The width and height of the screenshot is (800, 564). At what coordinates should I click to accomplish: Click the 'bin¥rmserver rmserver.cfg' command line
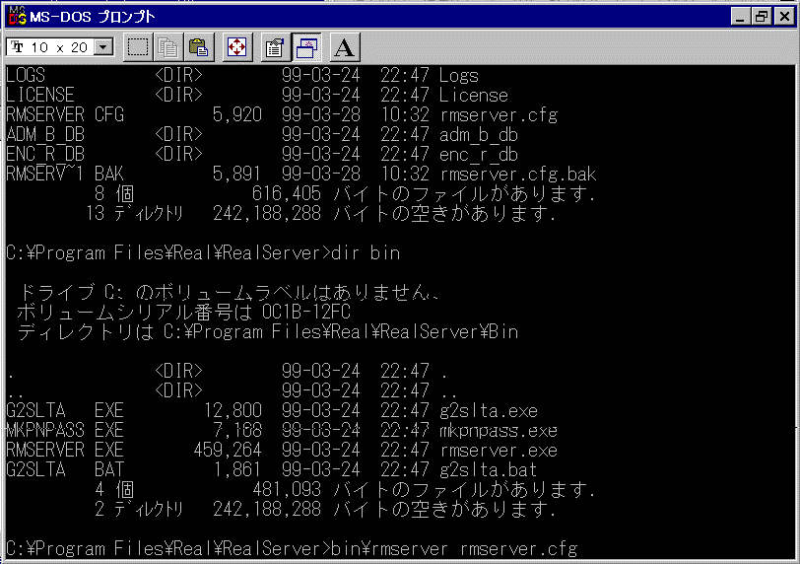click(454, 549)
